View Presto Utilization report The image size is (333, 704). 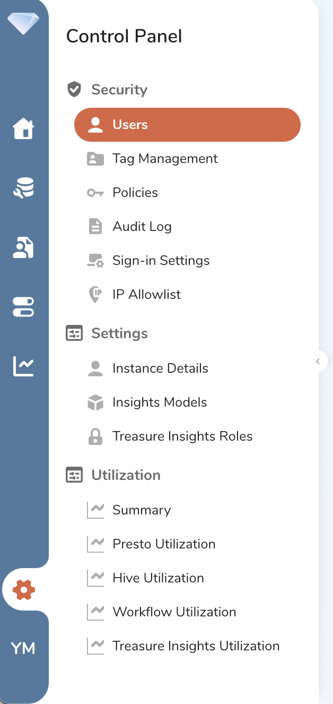164,544
